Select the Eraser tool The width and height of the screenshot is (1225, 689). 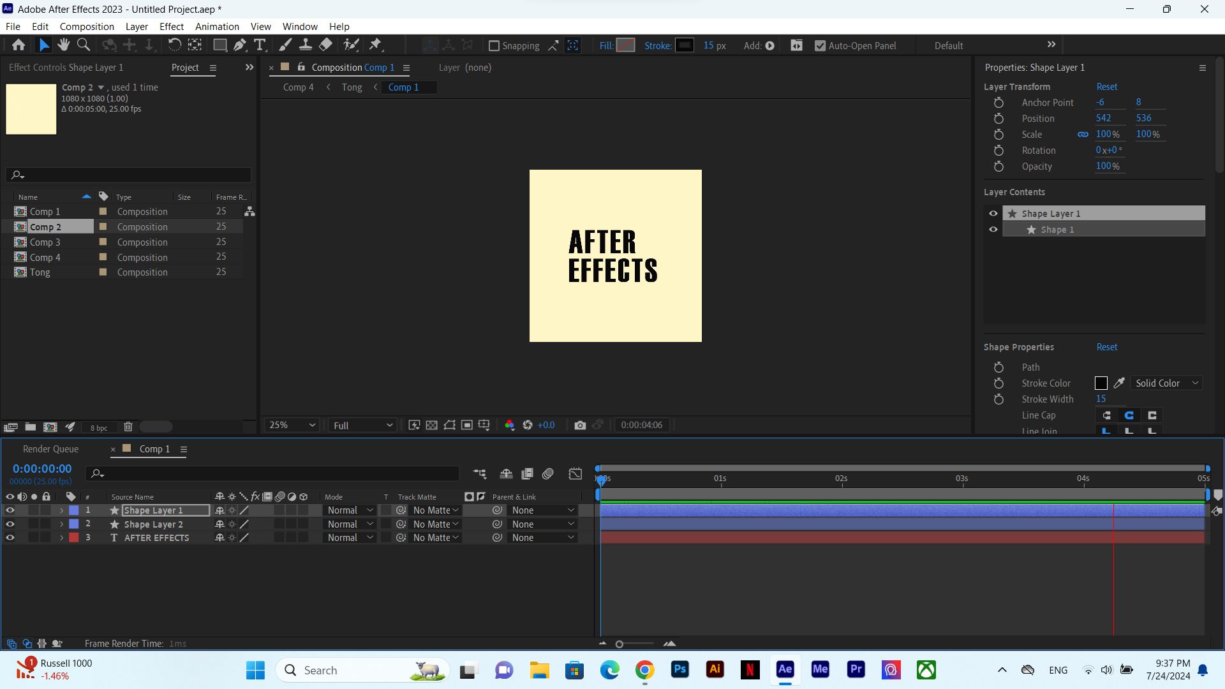[326, 45]
